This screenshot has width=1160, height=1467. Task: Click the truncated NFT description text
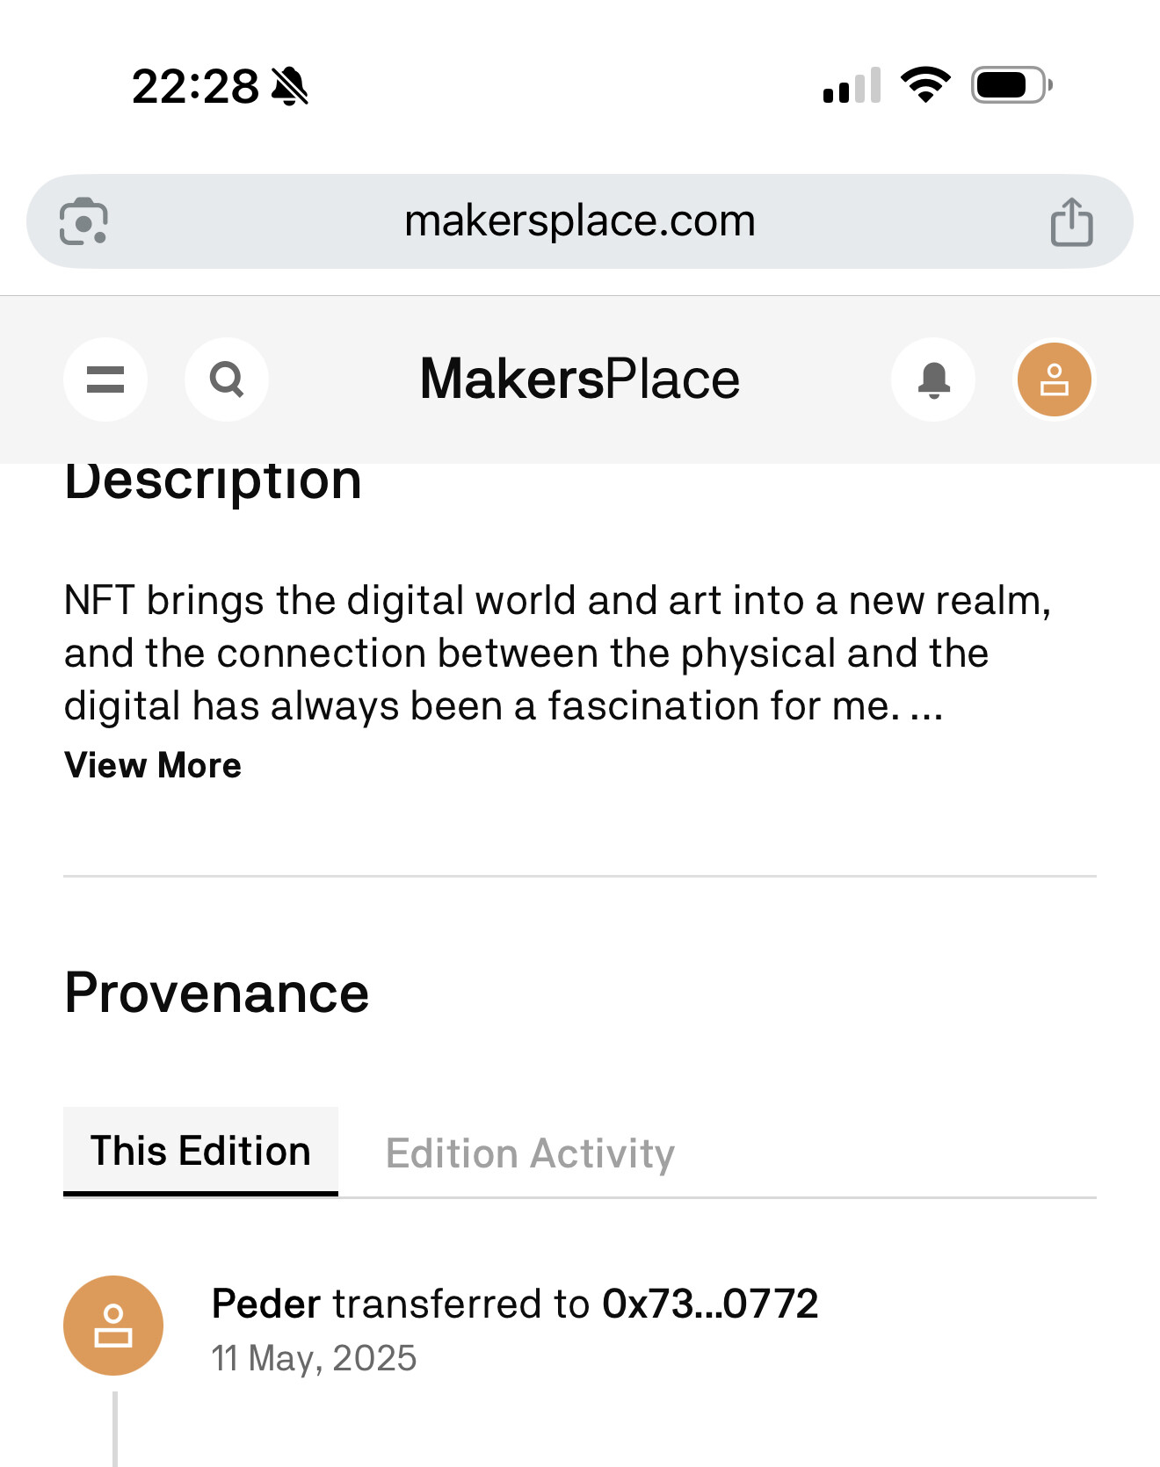pos(558,653)
